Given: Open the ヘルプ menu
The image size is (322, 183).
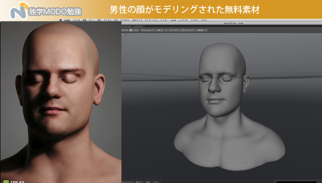Looking at the screenshot, I should point(204,20).
